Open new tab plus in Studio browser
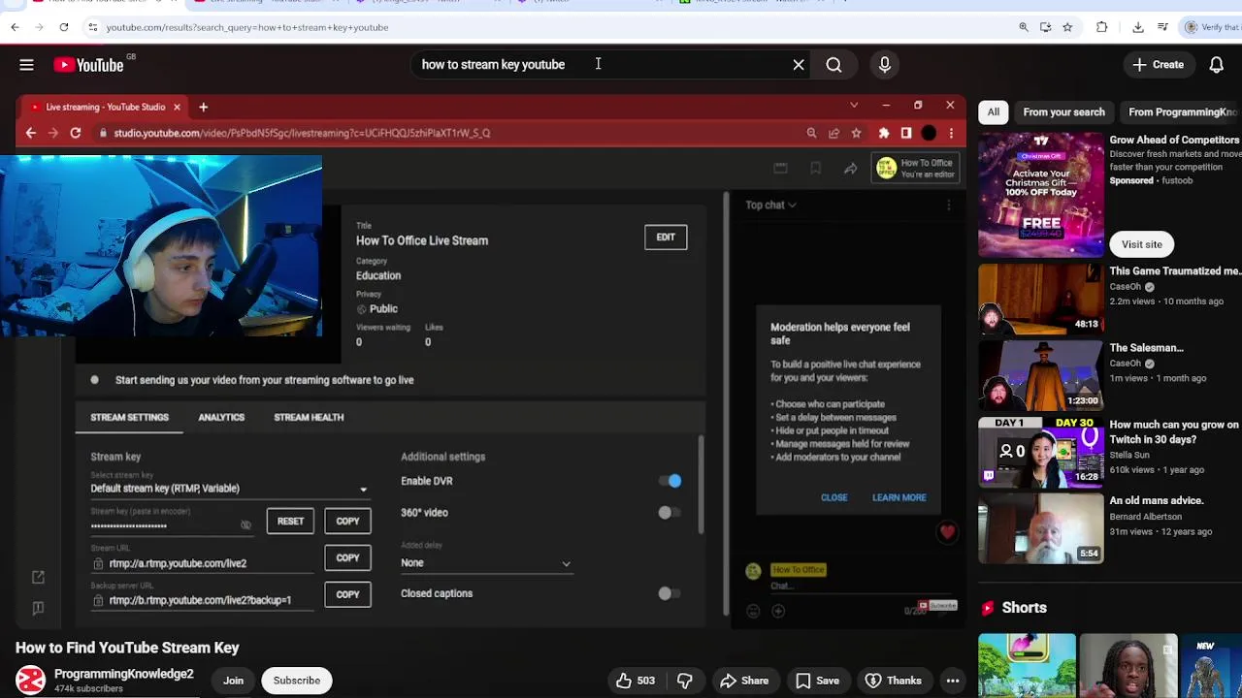Image resolution: width=1242 pixels, height=698 pixels. point(203,107)
